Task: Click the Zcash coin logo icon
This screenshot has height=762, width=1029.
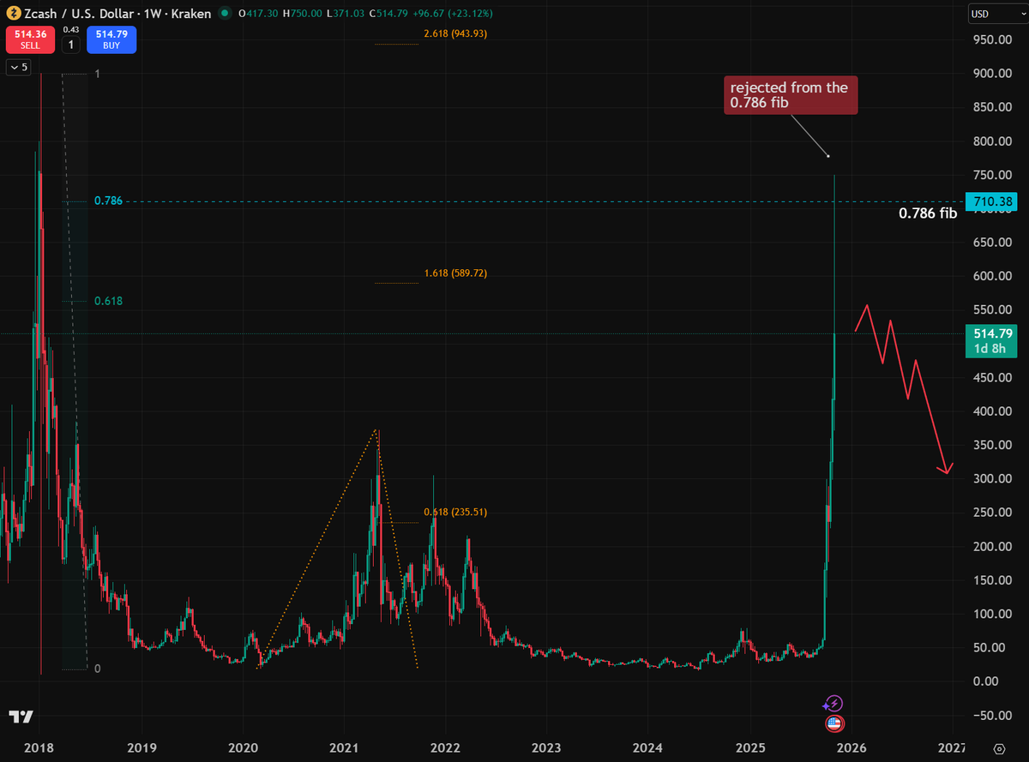Action: pos(14,14)
